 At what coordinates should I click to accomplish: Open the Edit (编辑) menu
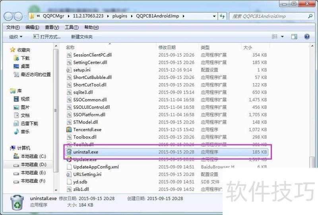pos(32,27)
